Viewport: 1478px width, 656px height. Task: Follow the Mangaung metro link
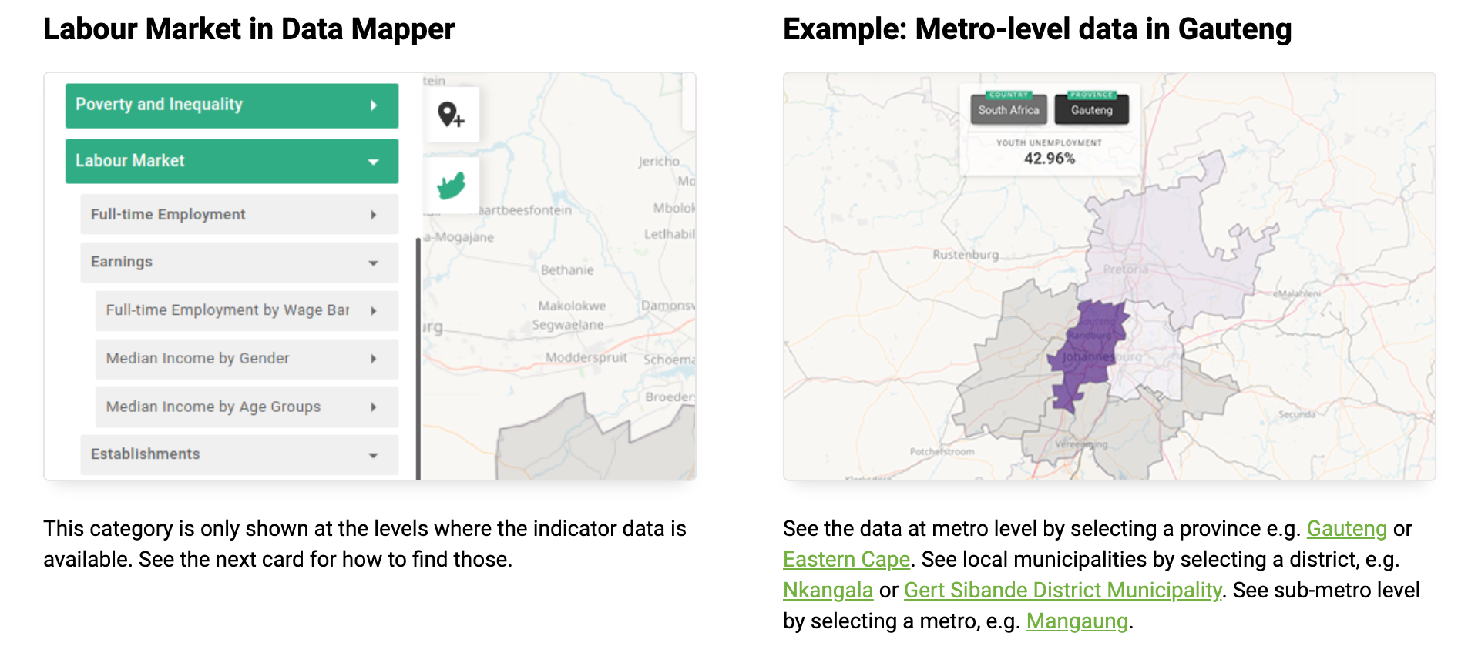(x=1077, y=621)
